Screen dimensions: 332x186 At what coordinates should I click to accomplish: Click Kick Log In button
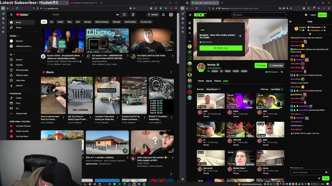click(x=313, y=15)
